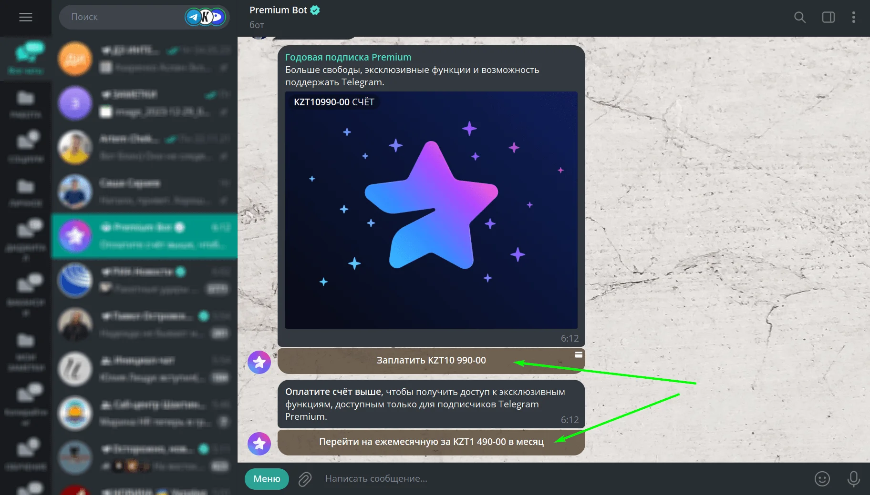Select the highlighted Premium Bot chat in list

coord(144,235)
